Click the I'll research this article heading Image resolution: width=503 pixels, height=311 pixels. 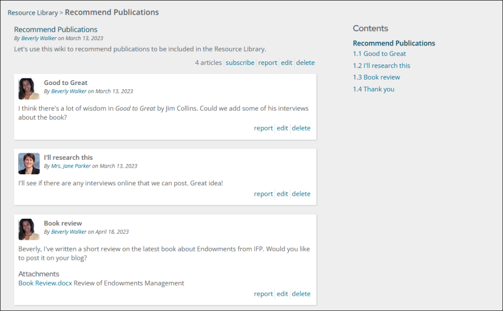tap(69, 158)
